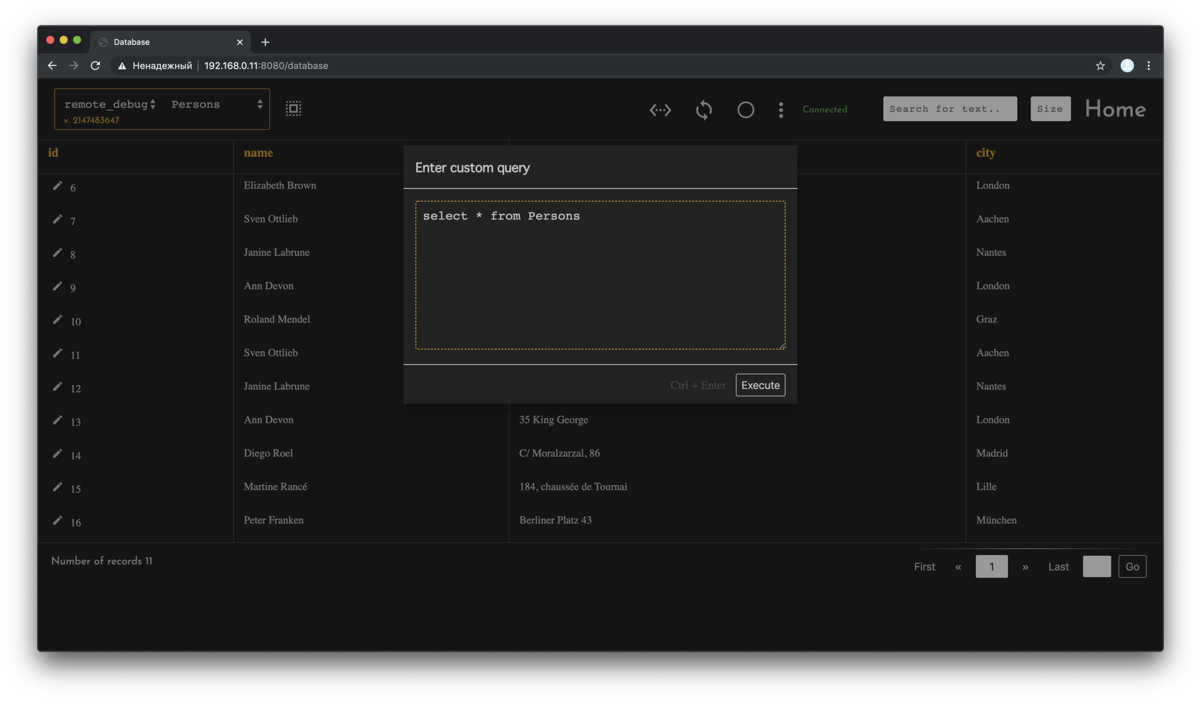
Task: Bookmark page with star icon
Action: 1099,66
